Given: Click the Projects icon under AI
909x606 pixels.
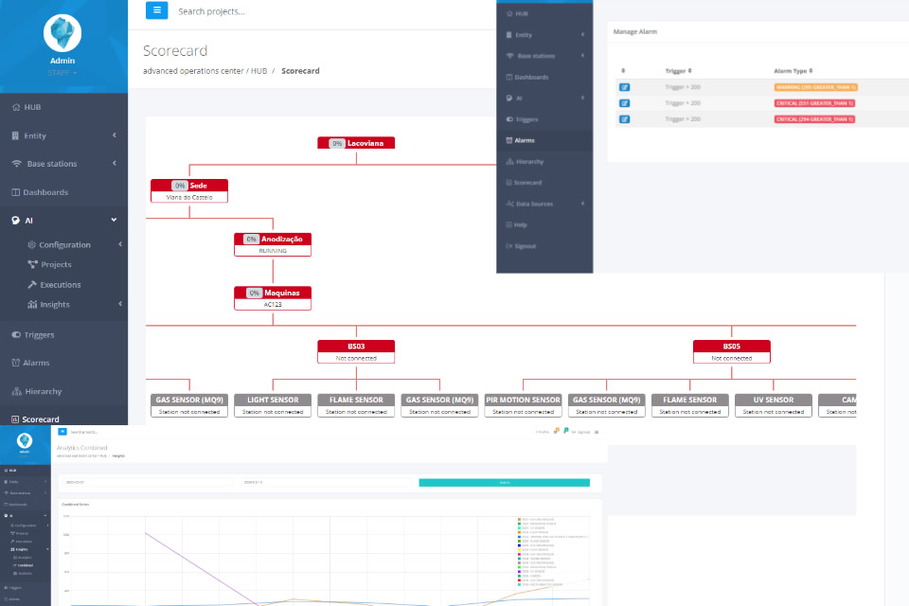Looking at the screenshot, I should tap(33, 264).
